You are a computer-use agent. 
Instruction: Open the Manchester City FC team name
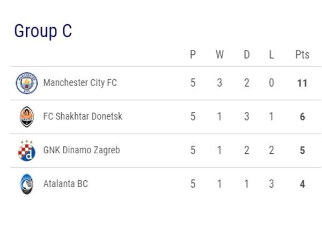tap(79, 83)
